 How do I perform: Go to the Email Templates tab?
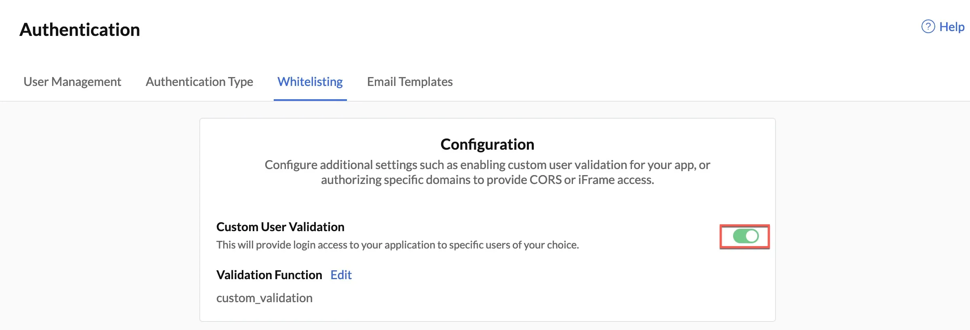point(410,81)
